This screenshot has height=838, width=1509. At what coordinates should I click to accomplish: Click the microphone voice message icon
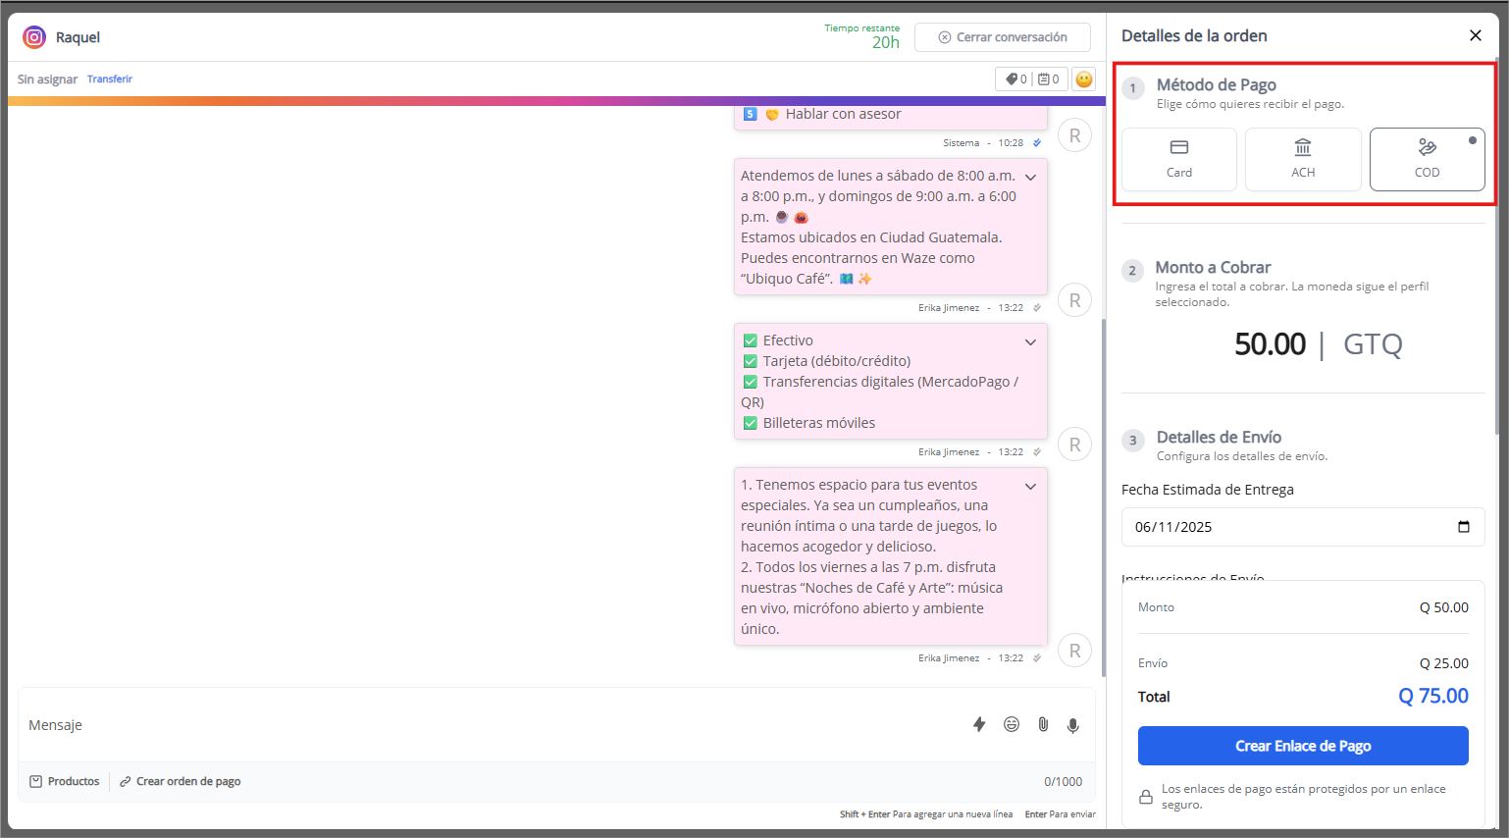1073,725
